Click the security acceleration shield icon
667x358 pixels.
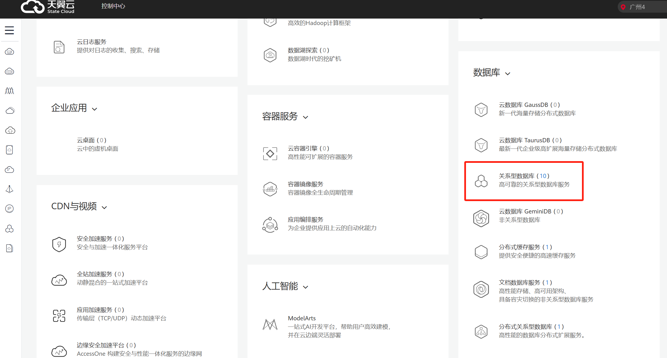coord(59,244)
